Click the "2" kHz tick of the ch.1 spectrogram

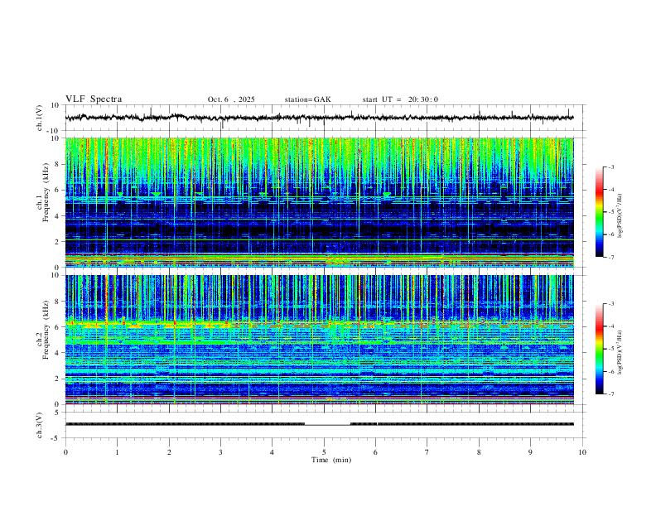point(57,241)
